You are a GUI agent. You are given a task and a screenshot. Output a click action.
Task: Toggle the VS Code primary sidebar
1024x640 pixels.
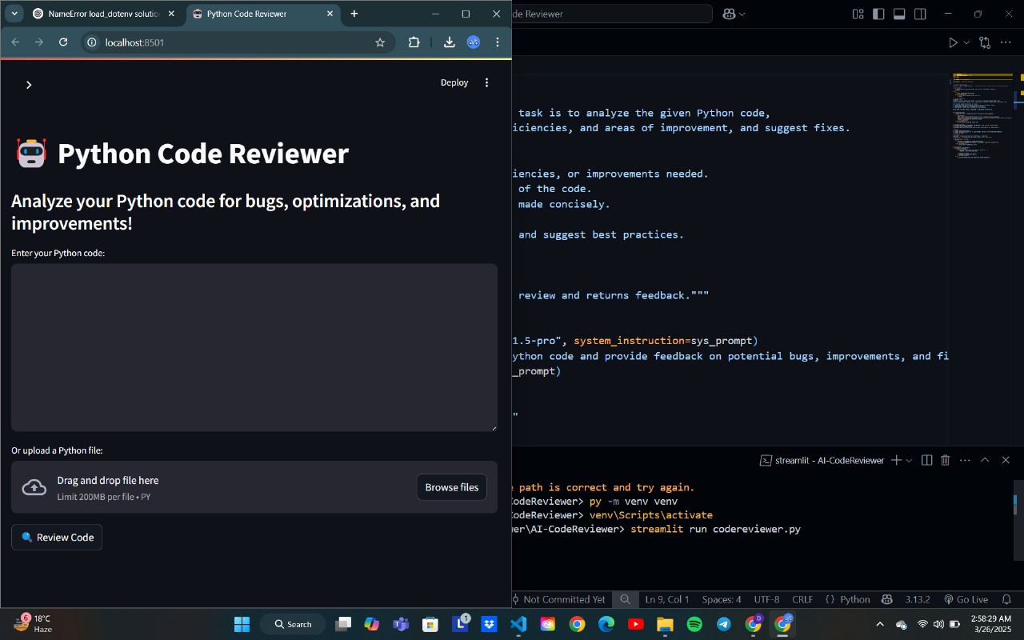(x=878, y=14)
